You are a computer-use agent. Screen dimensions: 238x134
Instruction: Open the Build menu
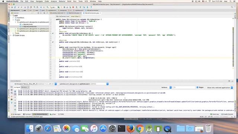tap(69, 1)
